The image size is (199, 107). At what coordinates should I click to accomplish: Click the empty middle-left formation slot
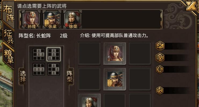[x=89, y=79]
